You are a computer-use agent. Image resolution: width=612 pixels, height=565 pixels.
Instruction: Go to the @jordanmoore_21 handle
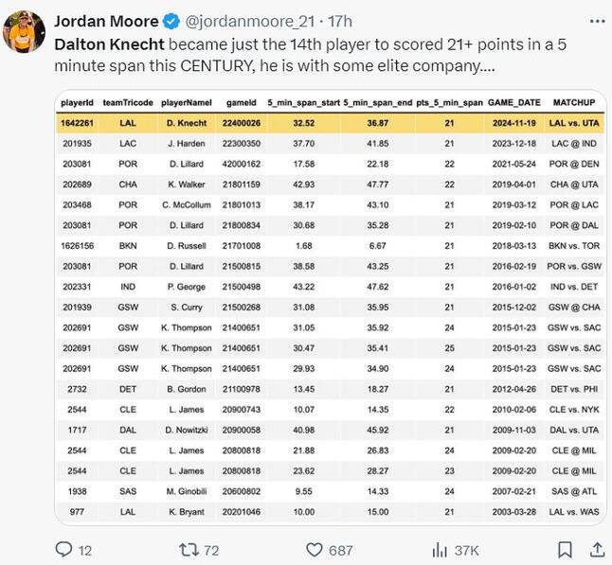[x=243, y=21]
